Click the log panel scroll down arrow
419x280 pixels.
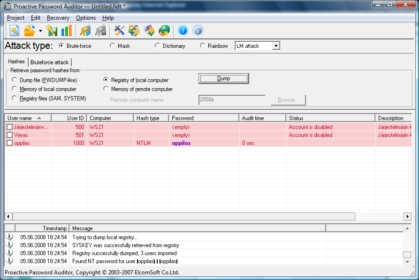pyautogui.click(x=407, y=262)
